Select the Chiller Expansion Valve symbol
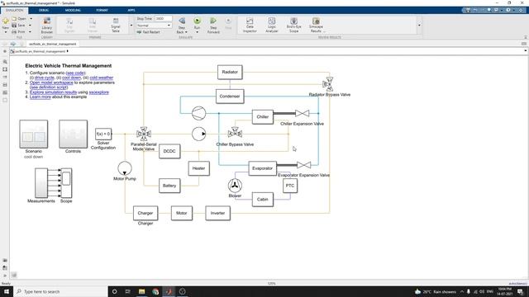The width and height of the screenshot is (529, 297). point(302,114)
